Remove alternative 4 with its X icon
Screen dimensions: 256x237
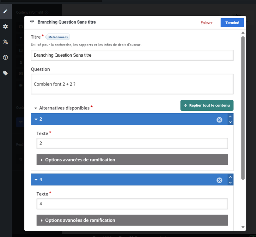(219, 180)
